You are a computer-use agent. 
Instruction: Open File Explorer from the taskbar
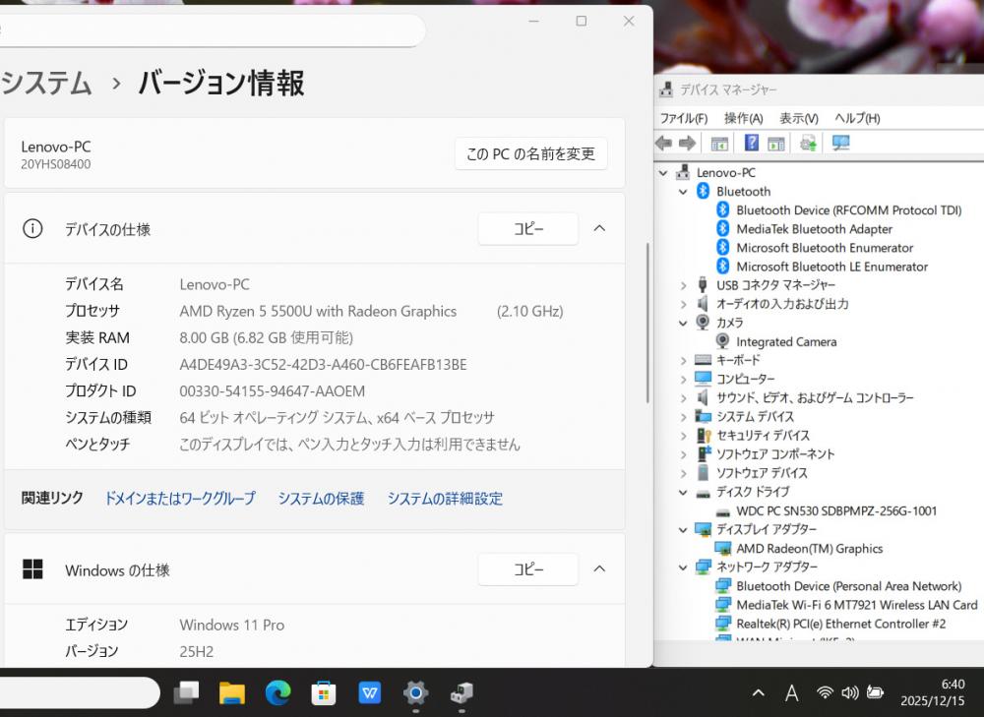[232, 693]
